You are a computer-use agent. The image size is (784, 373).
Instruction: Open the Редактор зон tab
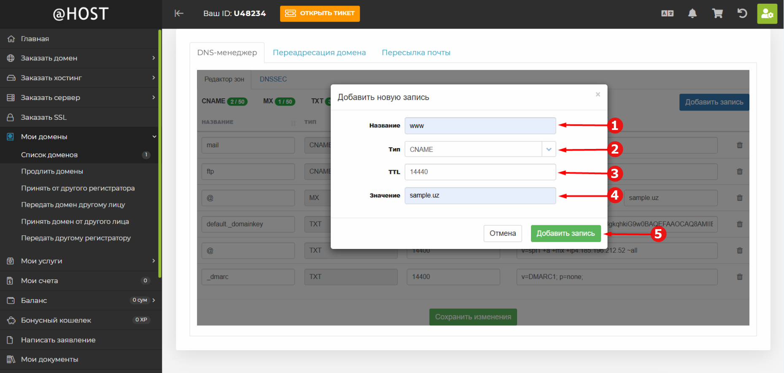coord(224,79)
